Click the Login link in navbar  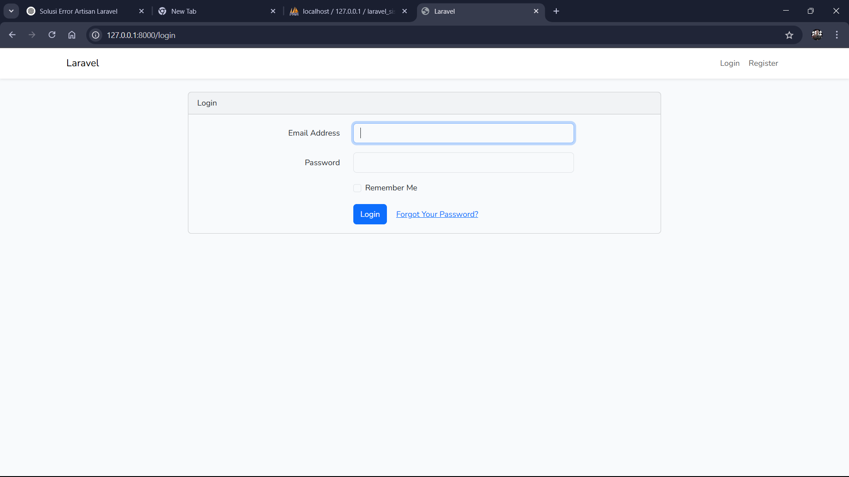tap(729, 63)
